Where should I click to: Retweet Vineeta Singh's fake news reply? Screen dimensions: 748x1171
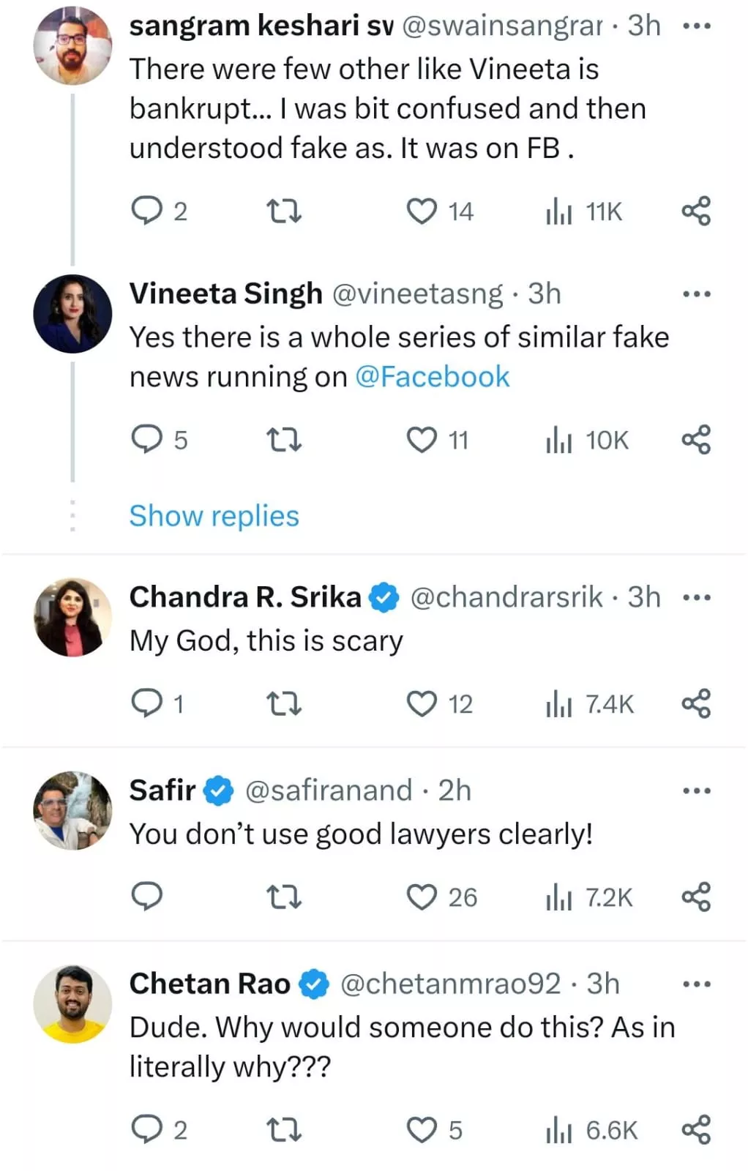(x=283, y=440)
